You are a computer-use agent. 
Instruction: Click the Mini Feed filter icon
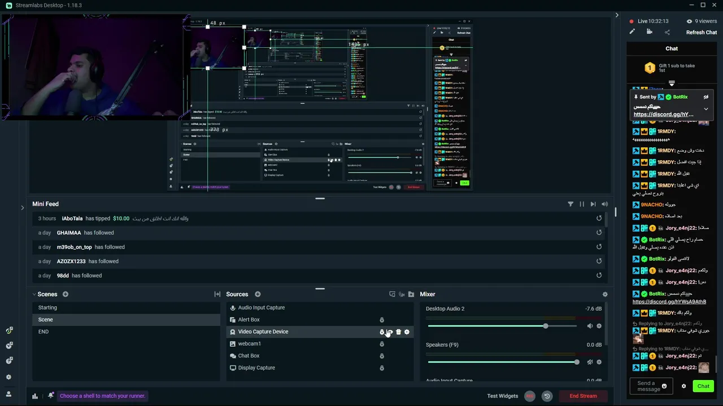570,204
